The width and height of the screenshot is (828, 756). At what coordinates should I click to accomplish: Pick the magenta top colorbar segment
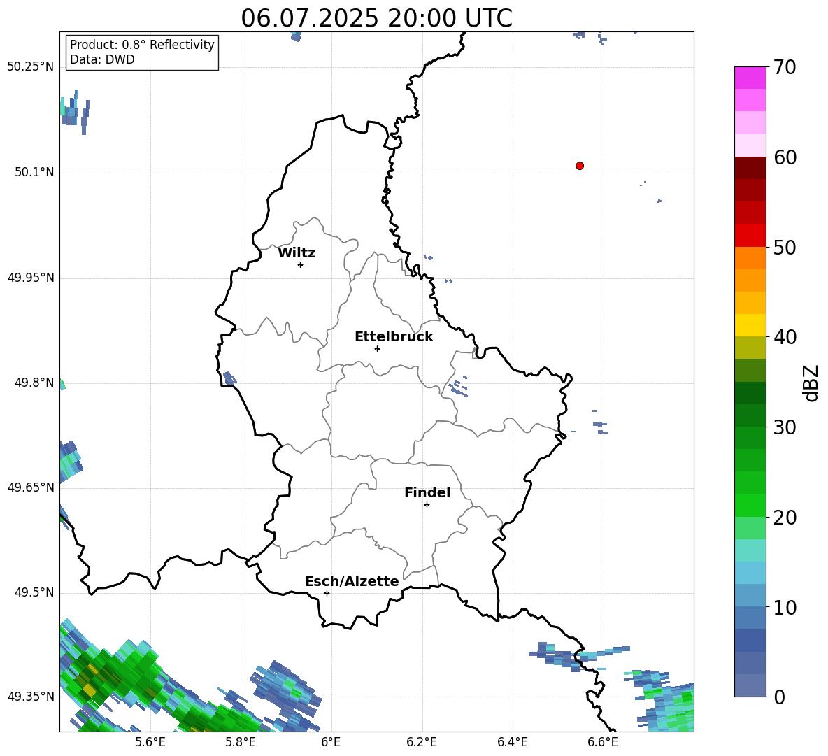click(x=750, y=78)
